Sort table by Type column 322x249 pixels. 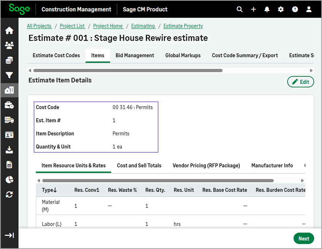pos(49,190)
